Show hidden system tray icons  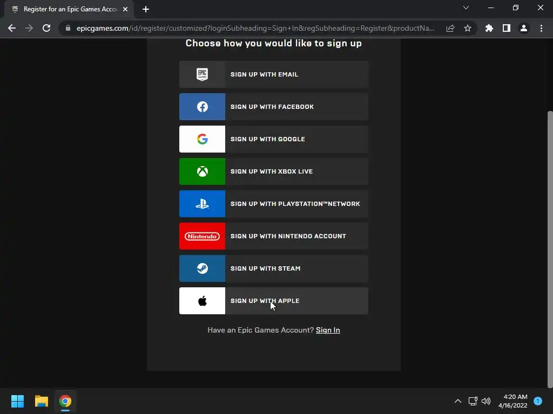click(458, 401)
